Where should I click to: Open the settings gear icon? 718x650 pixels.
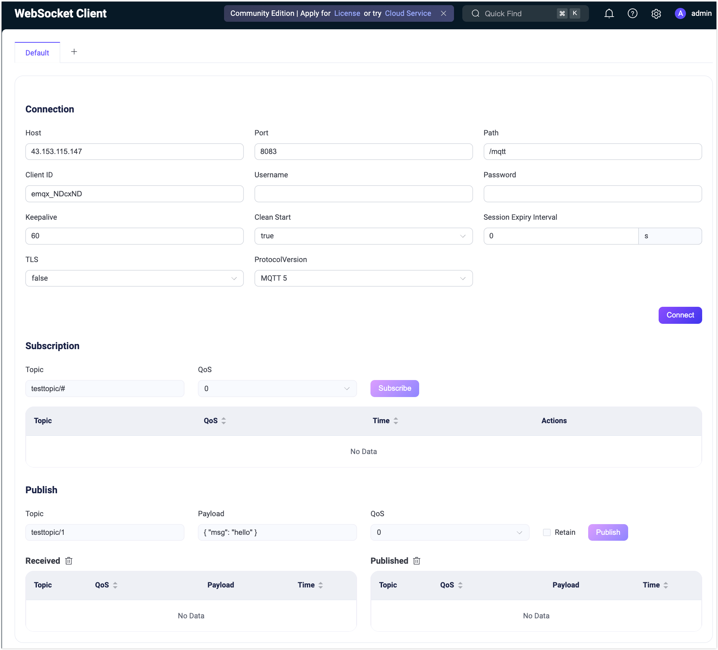[656, 14]
